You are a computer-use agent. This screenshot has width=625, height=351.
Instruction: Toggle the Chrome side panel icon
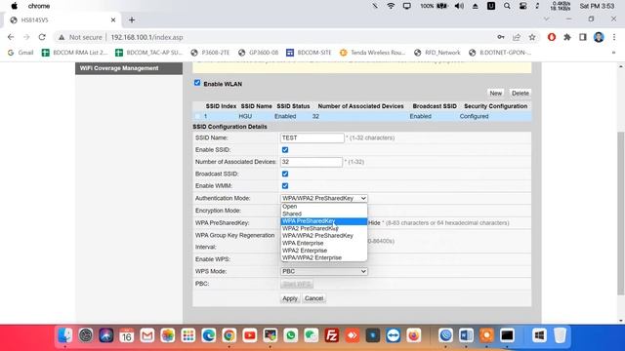(583, 37)
